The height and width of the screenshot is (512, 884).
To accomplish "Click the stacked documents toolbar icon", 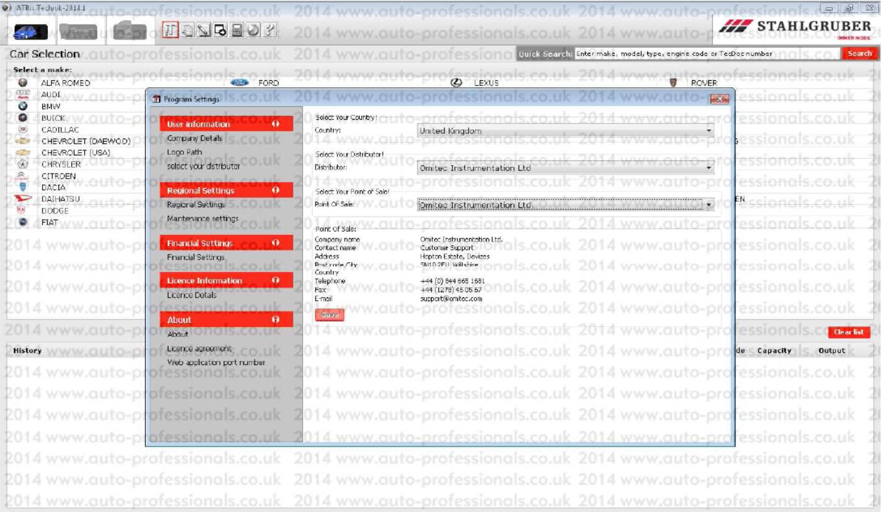I will [187, 30].
